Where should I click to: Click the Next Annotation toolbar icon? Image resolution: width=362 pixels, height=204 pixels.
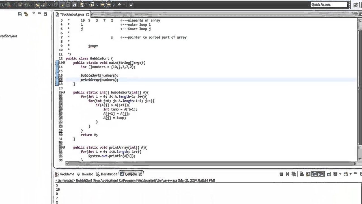click(x=82, y=5)
